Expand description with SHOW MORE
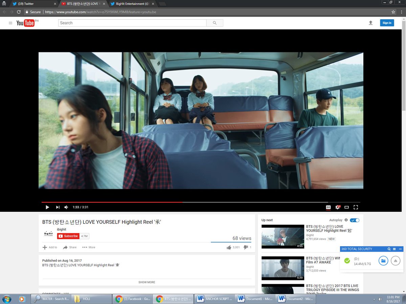This screenshot has height=304, width=406. point(147,282)
